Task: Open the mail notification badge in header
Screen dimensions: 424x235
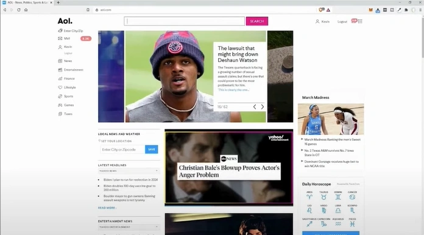Action: tap(354, 21)
